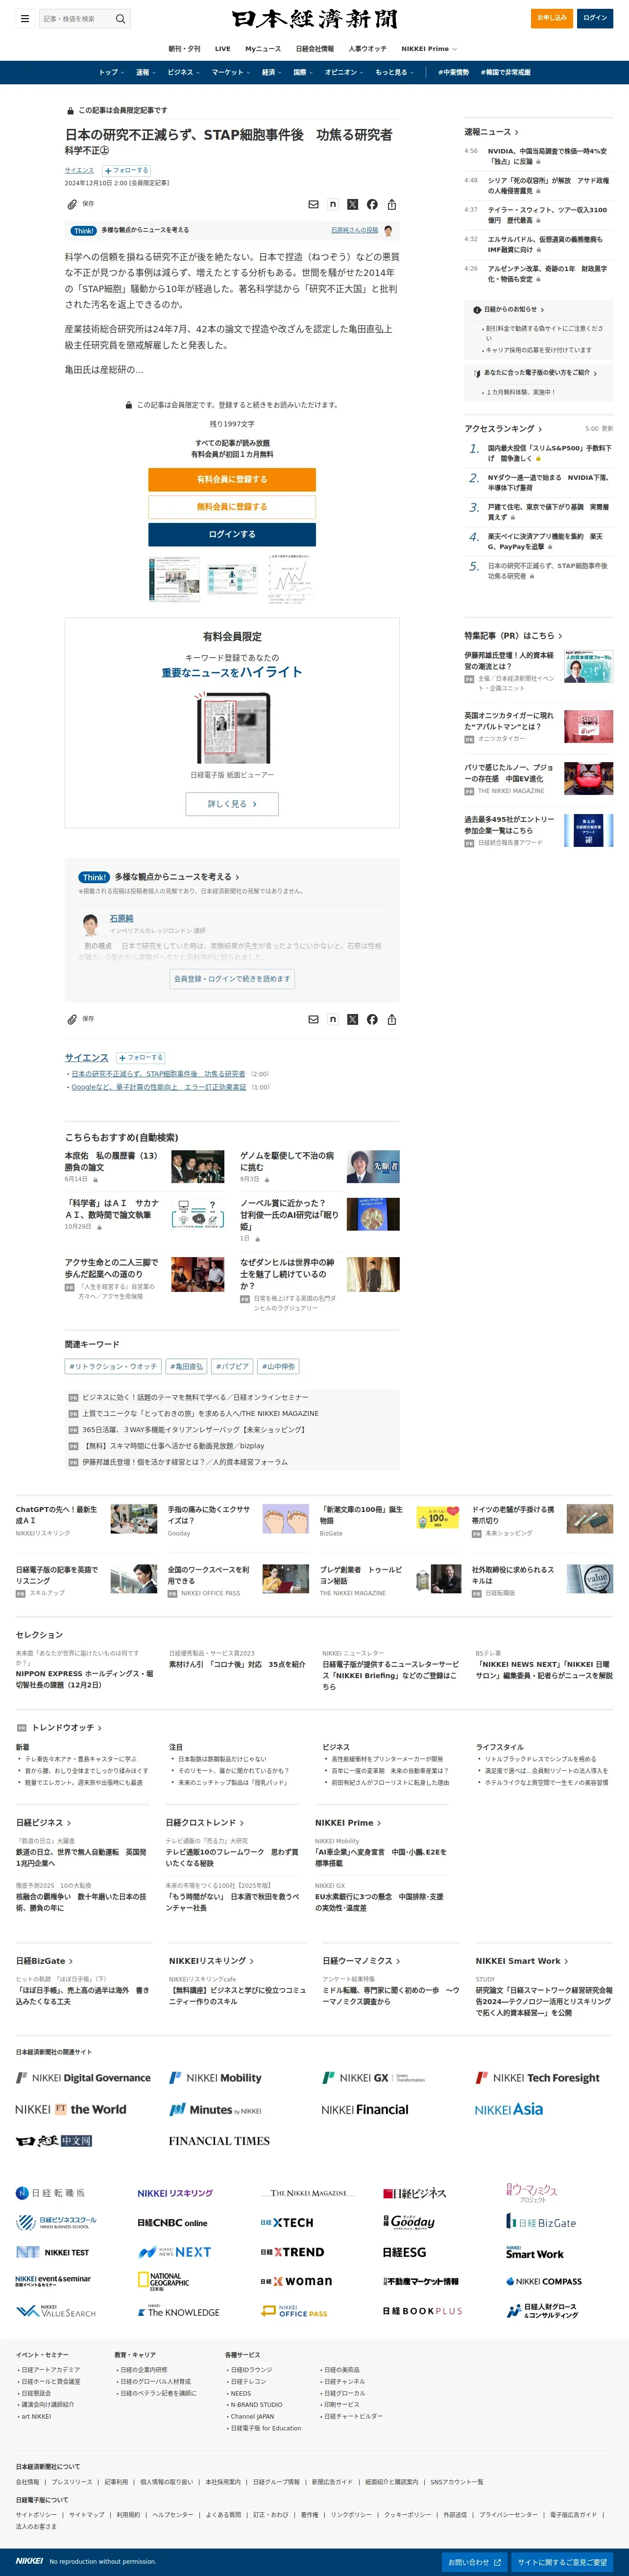The image size is (629, 2576).
Task: Open share-sheet icon under article date
Action: pos(392,204)
